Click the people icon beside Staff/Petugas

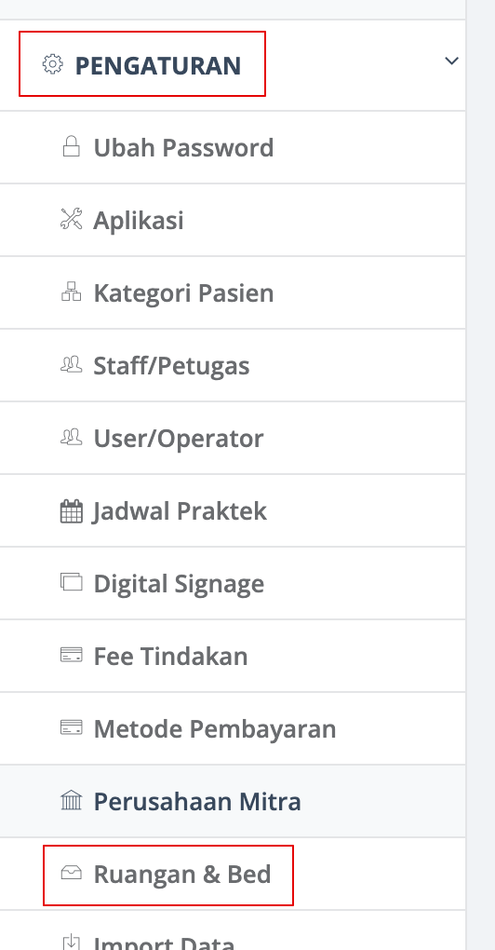[72, 365]
